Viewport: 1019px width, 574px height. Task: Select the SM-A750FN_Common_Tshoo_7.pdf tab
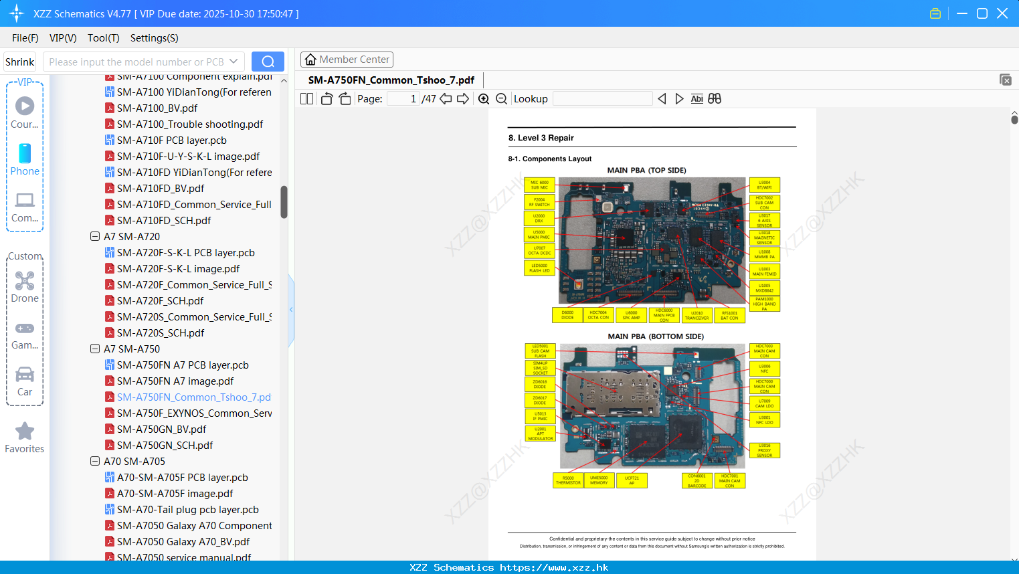(391, 80)
